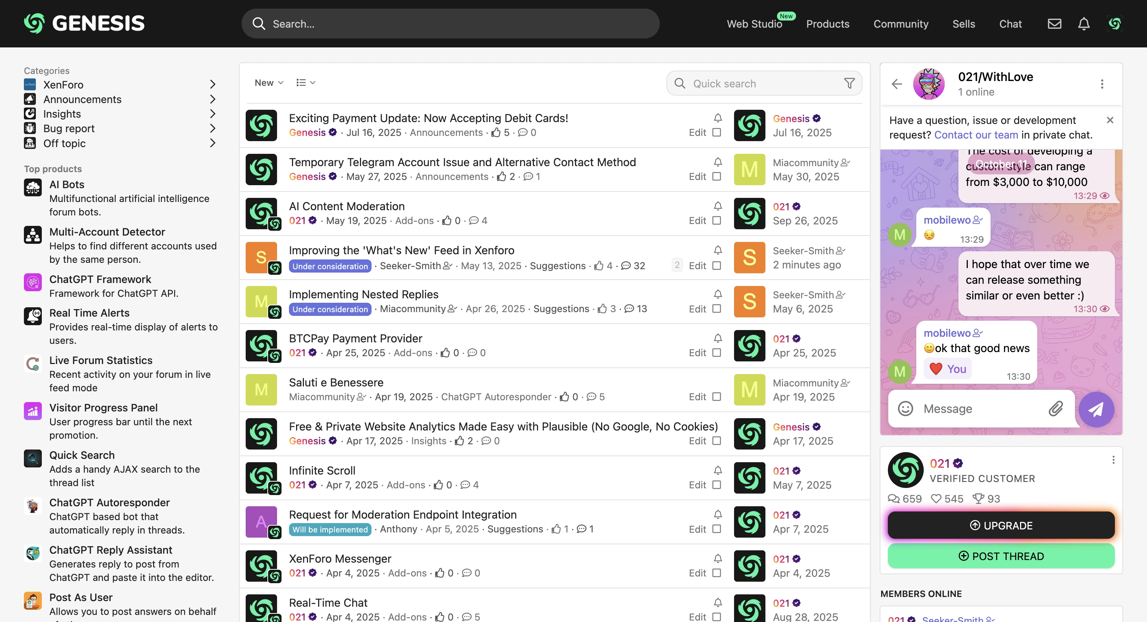Check the Infinite Scroll thread checkbox

[717, 485]
